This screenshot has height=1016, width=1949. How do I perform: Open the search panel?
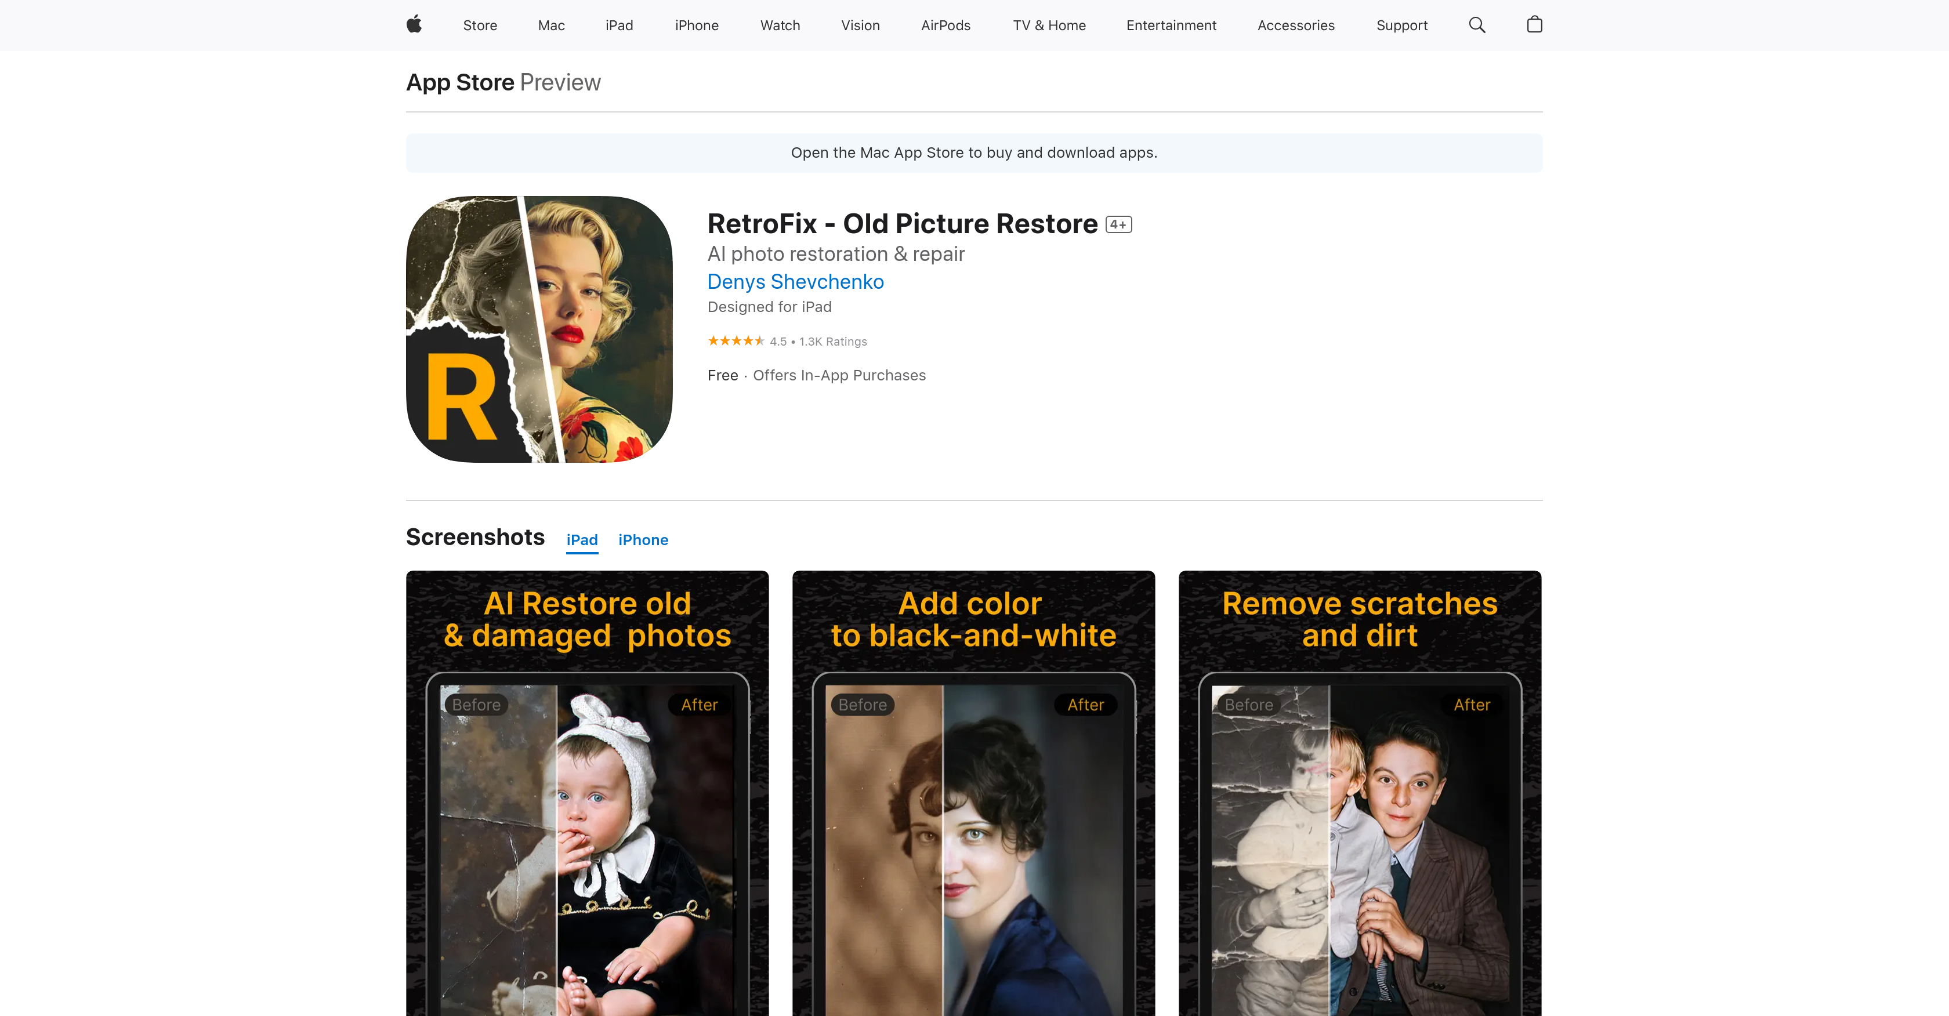(x=1477, y=25)
